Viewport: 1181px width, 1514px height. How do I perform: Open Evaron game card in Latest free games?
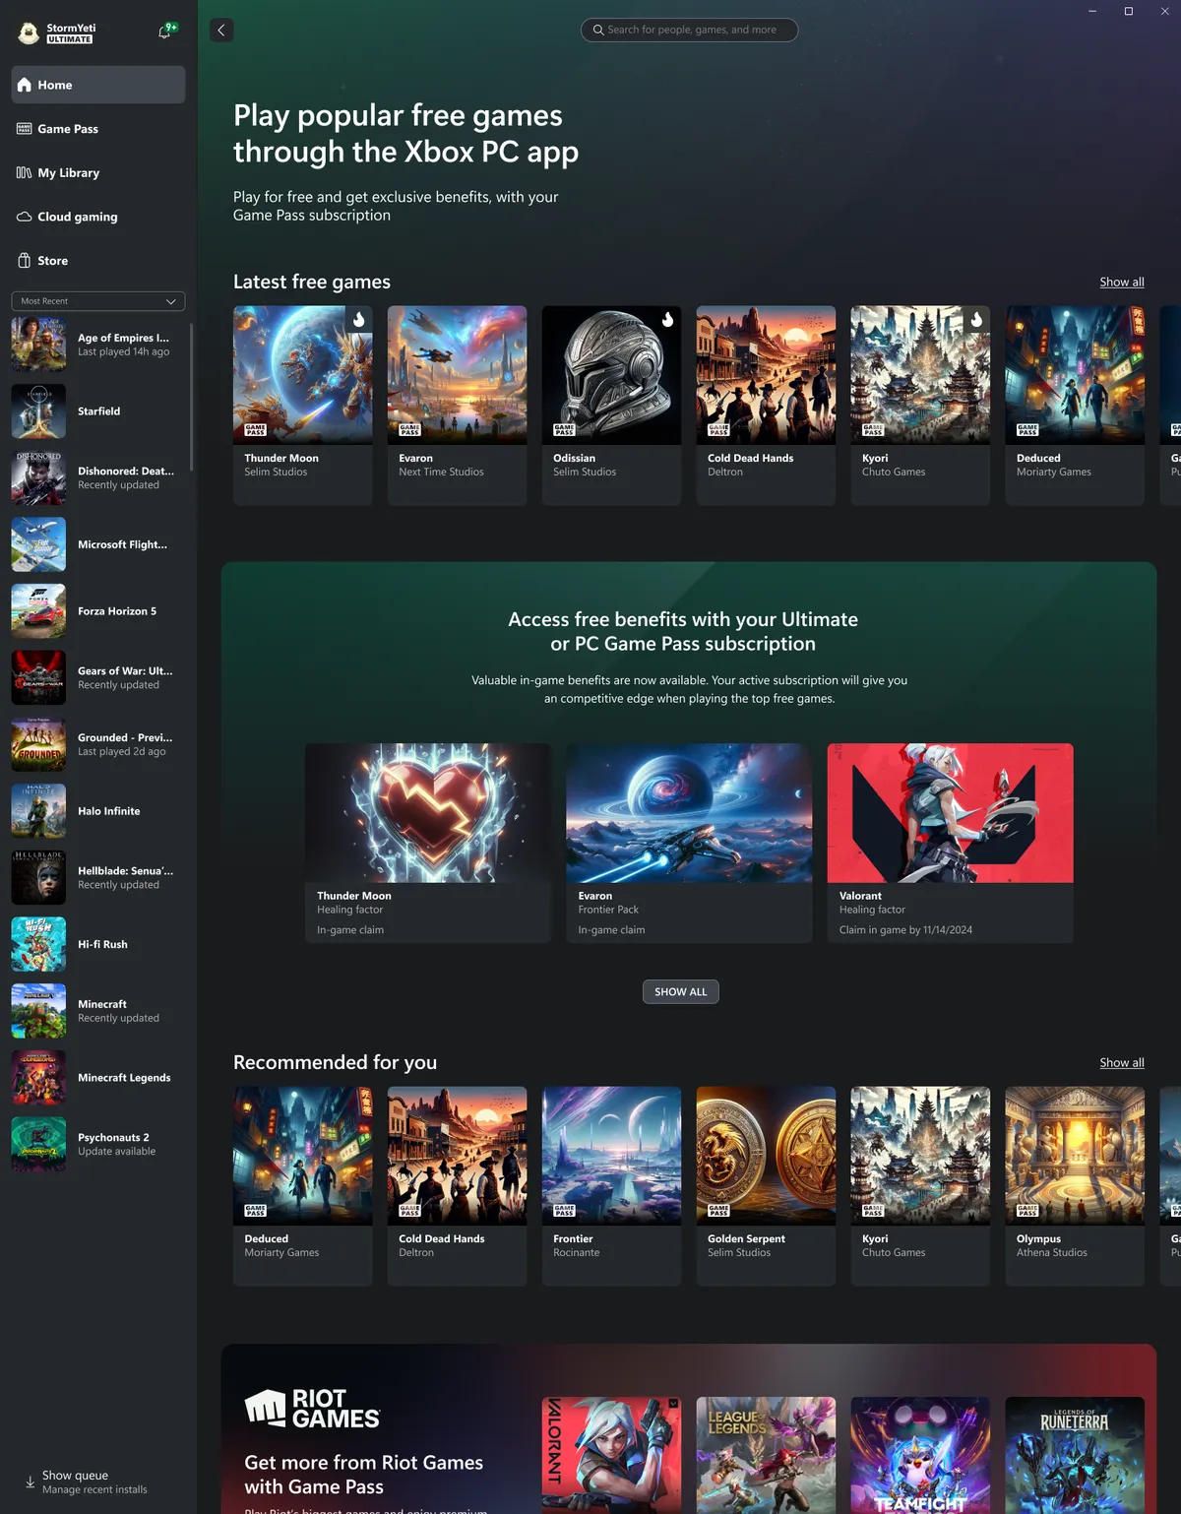(457, 406)
